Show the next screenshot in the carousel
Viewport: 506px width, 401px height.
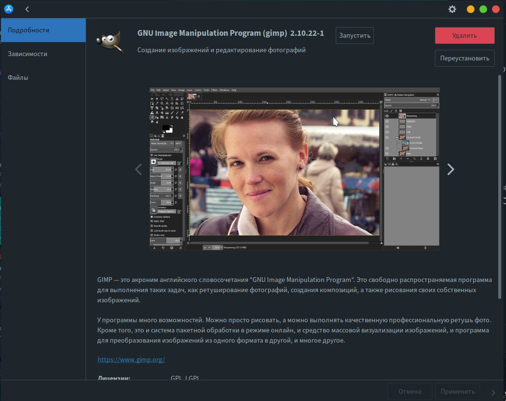pyautogui.click(x=450, y=169)
